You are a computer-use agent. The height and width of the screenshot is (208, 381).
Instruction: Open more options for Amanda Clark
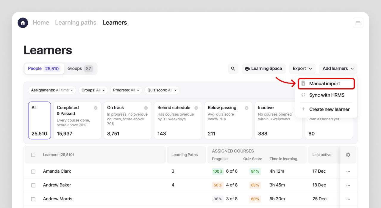[348, 171]
